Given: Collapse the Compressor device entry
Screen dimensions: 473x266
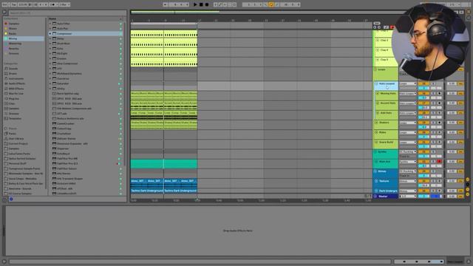Looking at the screenshot, I should coord(50,33).
